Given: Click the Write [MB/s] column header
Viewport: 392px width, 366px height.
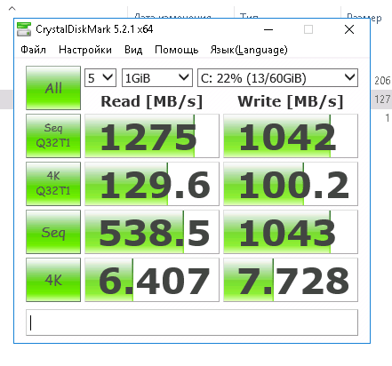Looking at the screenshot, I should 291,101.
